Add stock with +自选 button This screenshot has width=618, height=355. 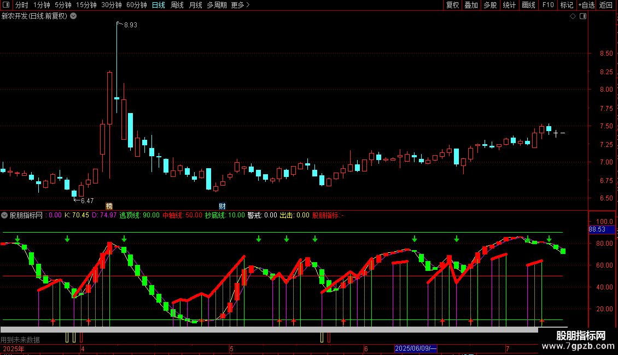[586, 5]
